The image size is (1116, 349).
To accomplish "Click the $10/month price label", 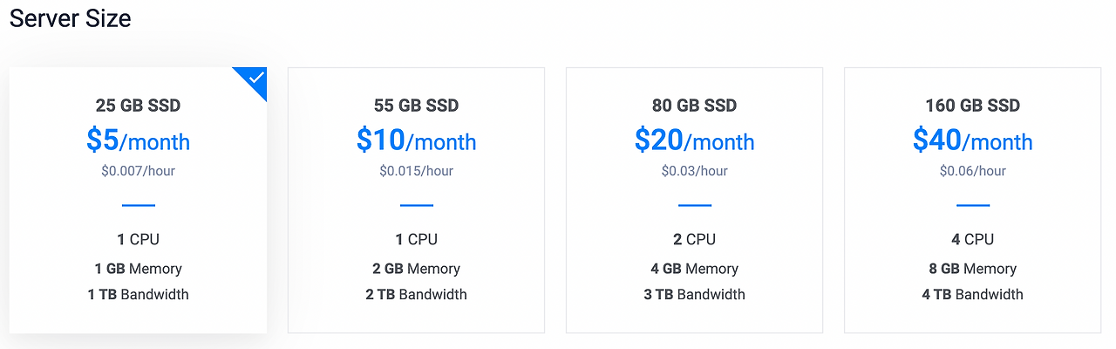I will tap(416, 140).
